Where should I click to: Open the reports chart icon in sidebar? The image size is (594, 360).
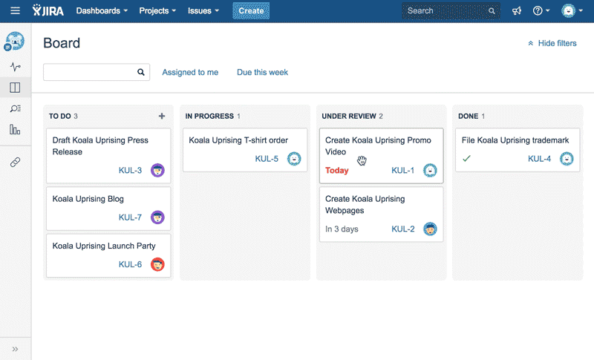pyautogui.click(x=15, y=130)
